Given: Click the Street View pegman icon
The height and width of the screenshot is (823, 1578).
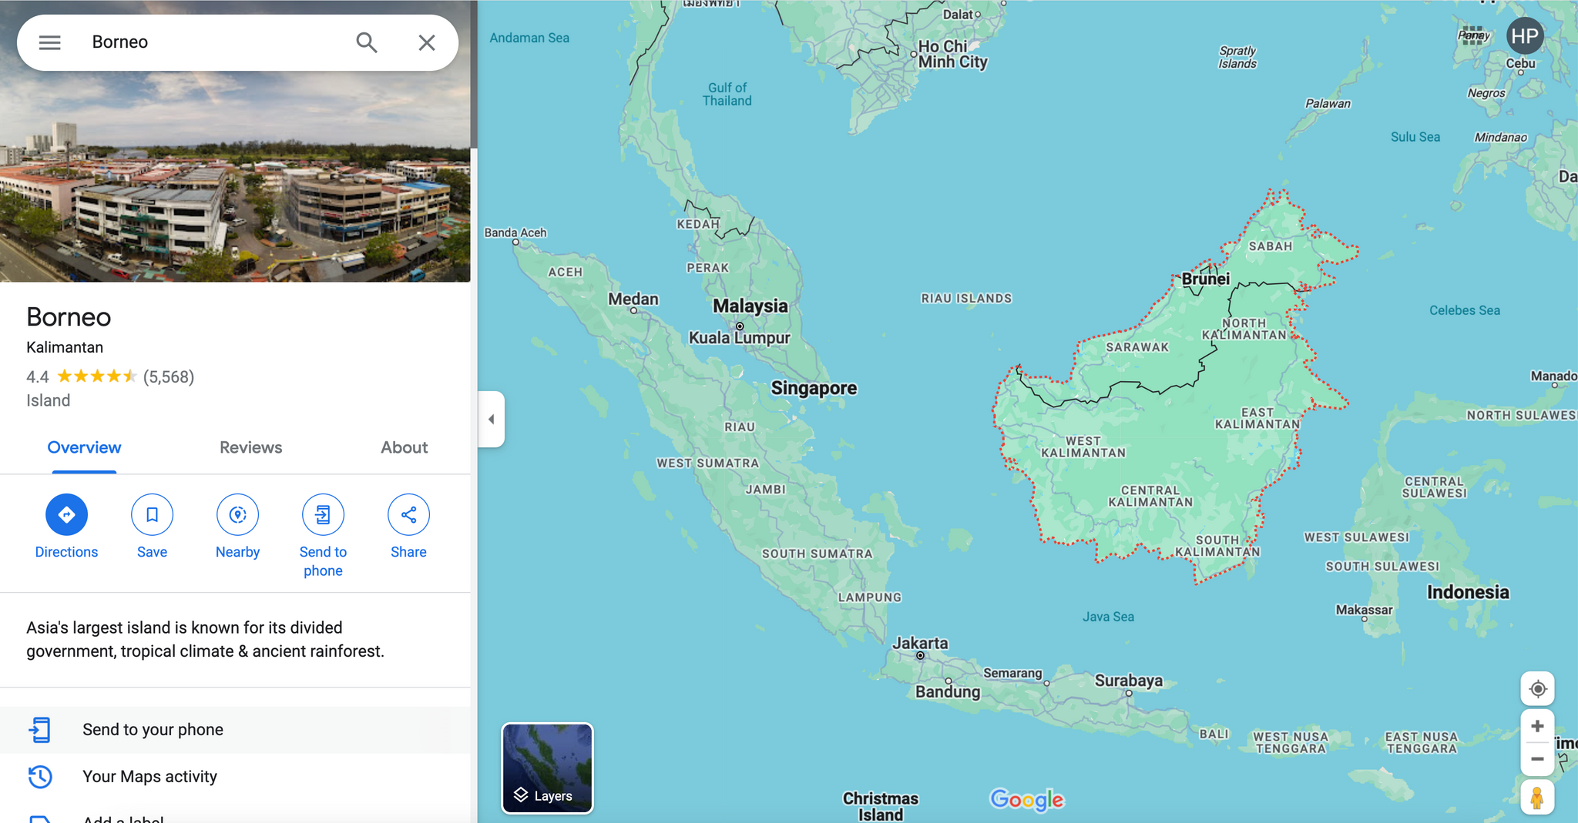Looking at the screenshot, I should point(1537,798).
